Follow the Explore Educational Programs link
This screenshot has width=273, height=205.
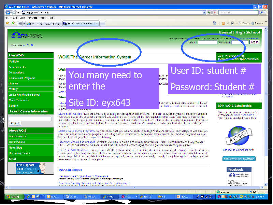coord(76,131)
